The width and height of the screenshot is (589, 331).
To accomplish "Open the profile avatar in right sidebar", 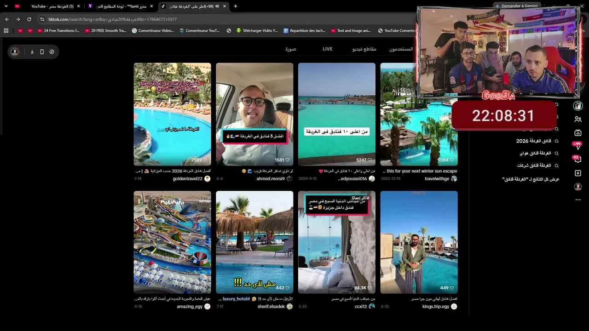I will (x=578, y=187).
